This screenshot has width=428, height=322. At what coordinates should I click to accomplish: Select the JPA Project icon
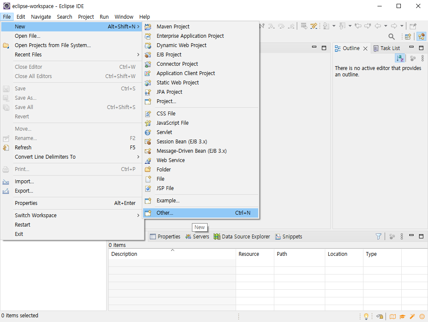pos(148,92)
